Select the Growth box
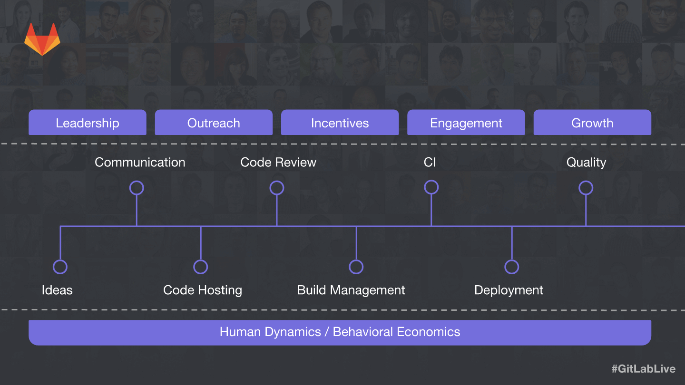 tap(592, 123)
